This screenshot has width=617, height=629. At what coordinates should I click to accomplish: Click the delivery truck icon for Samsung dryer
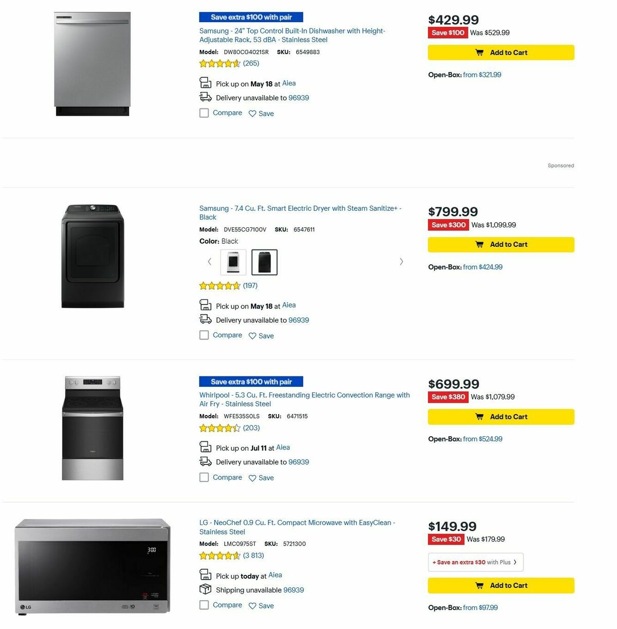(205, 319)
